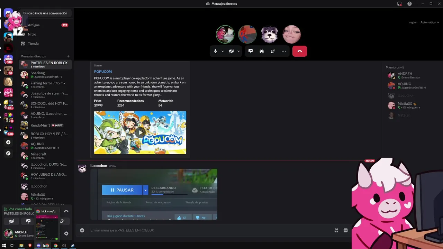This screenshot has width=443, height=249.
Task: Open HOY JUEGO DE ANO... group chat
Action: coord(45,176)
